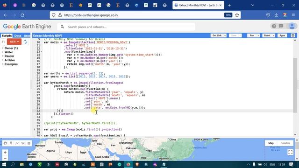Open File Explorer from the taskbar
Image resolution: width=299 pixels, height=168 pixels.
(x=22, y=164)
